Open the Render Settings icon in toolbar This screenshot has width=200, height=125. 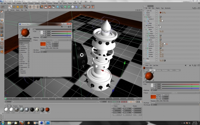pyautogui.click(x=53, y=7)
